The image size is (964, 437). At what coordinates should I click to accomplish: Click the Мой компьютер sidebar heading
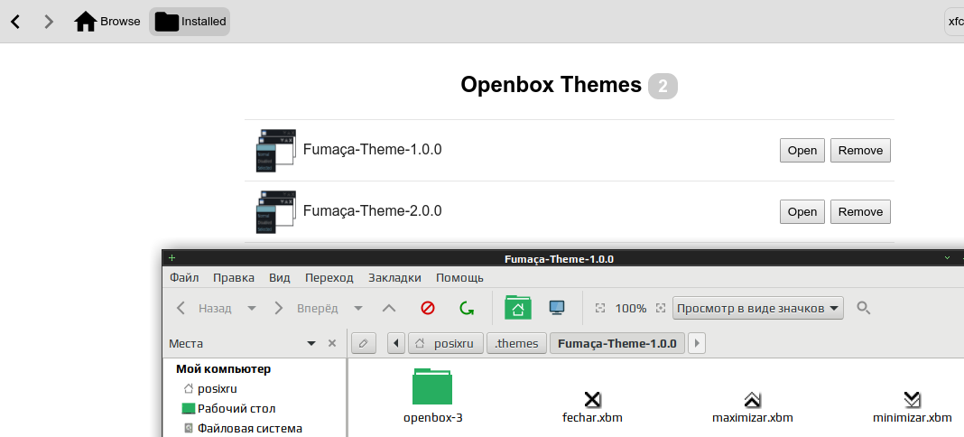tap(223, 369)
